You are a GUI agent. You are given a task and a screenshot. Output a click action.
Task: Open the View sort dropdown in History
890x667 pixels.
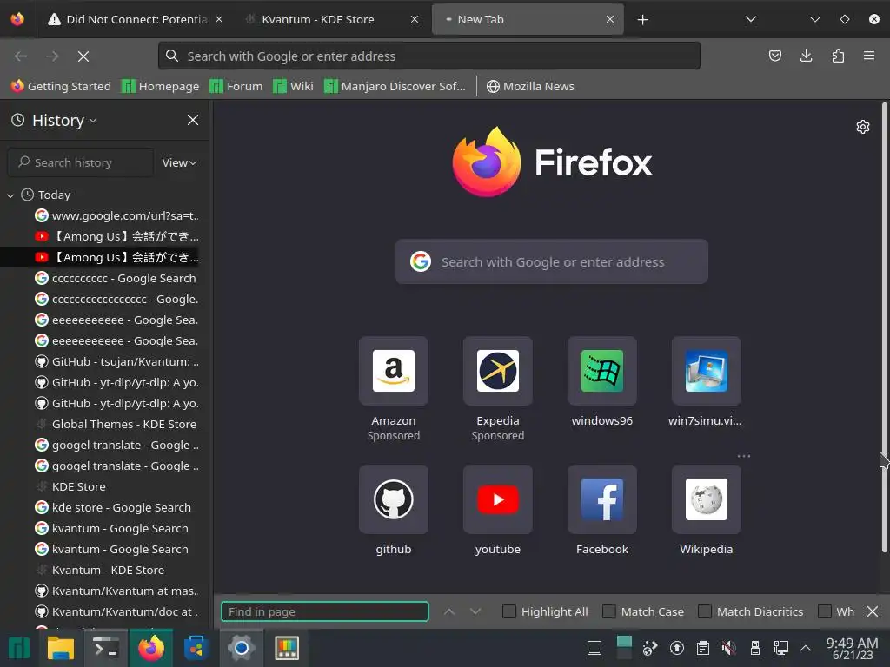pyautogui.click(x=179, y=162)
